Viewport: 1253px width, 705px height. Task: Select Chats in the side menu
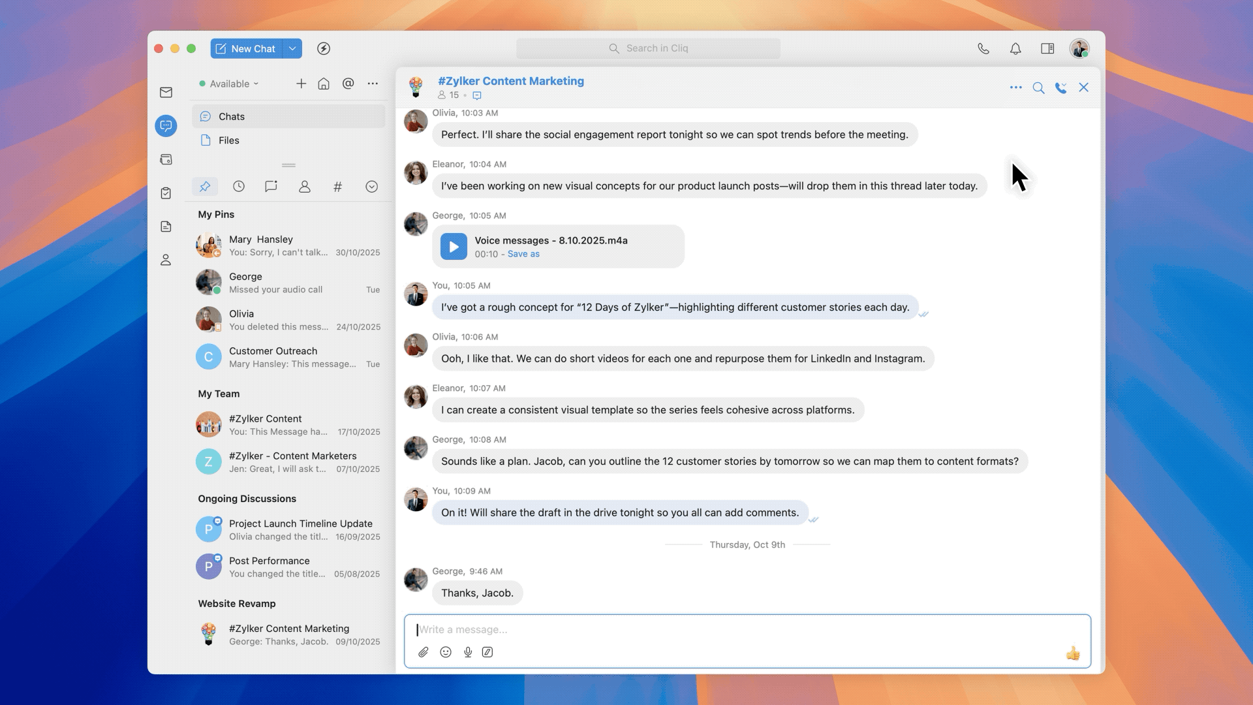pos(288,116)
